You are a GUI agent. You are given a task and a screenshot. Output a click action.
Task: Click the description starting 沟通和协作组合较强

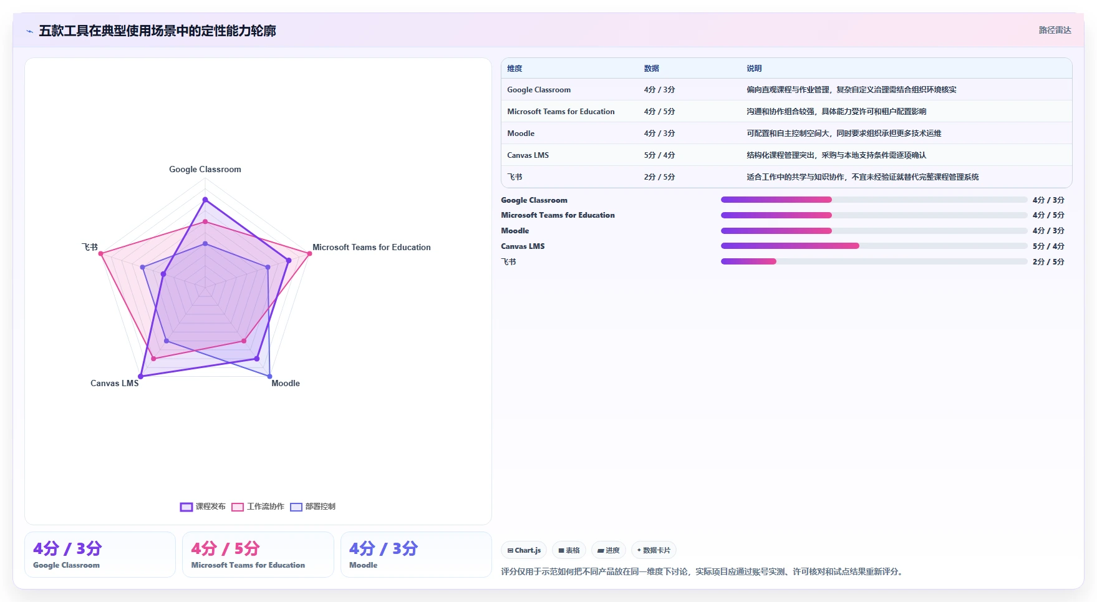coord(836,112)
